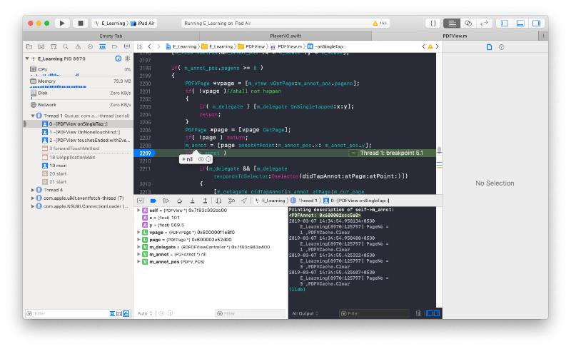
Task: Collapse the Thread 1 disclosure triangle
Action: tap(32, 115)
